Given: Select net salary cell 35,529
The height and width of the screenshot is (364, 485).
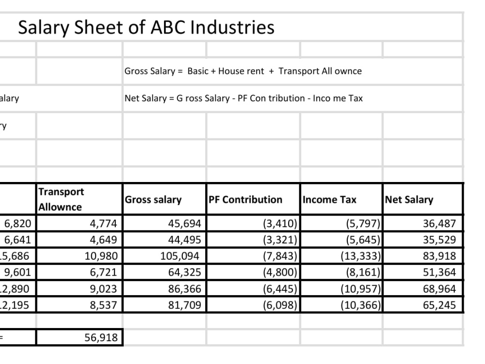Looking at the screenshot, I should coord(423,240).
